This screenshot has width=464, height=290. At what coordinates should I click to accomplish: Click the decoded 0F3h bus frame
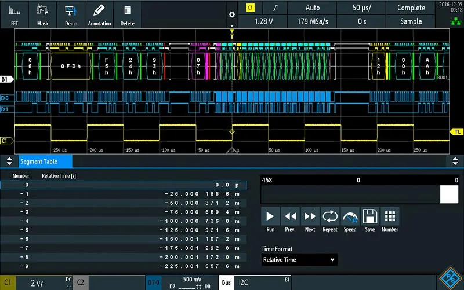(x=71, y=66)
